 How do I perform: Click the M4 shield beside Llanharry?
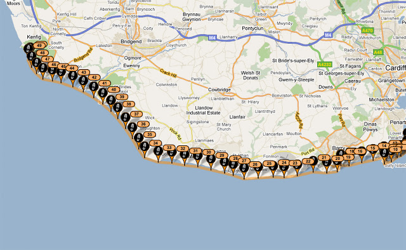click(x=213, y=38)
